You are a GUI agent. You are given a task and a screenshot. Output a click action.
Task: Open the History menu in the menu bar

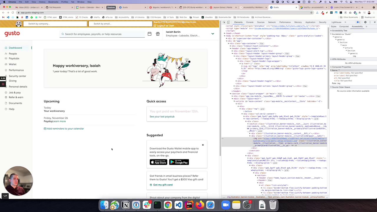coord(42,2)
